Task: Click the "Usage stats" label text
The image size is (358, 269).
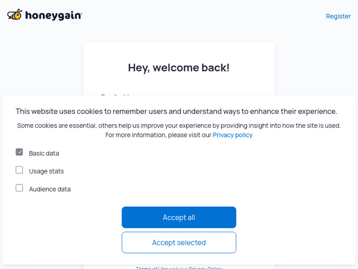Action: pyautogui.click(x=46, y=171)
